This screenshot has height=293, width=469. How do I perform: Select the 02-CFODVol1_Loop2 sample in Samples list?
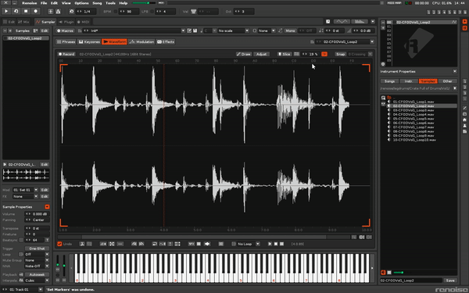click(26, 38)
